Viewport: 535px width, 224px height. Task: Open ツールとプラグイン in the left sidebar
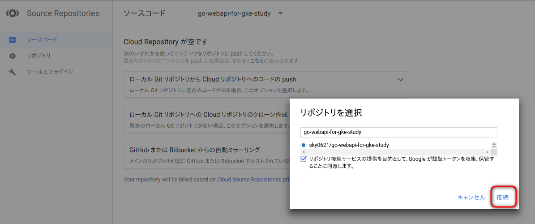(56, 72)
